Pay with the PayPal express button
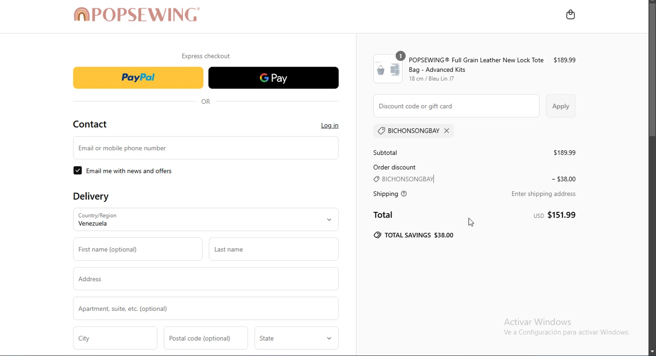Image resolution: width=656 pixels, height=356 pixels. pos(138,78)
